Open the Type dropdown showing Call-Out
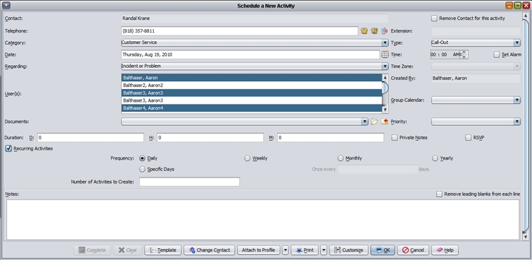Viewport: 532px width, 260px height. (517, 43)
